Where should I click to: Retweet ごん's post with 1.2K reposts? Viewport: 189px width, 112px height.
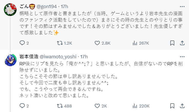click(59, 43)
